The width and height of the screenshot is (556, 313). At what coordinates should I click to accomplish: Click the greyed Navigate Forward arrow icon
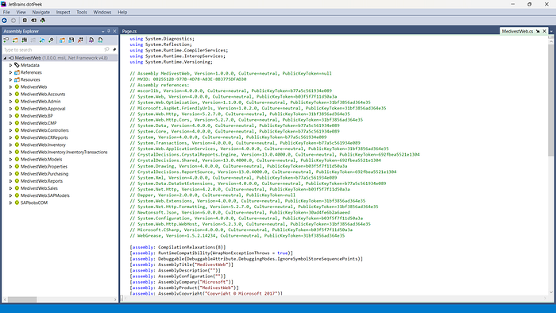point(14,21)
